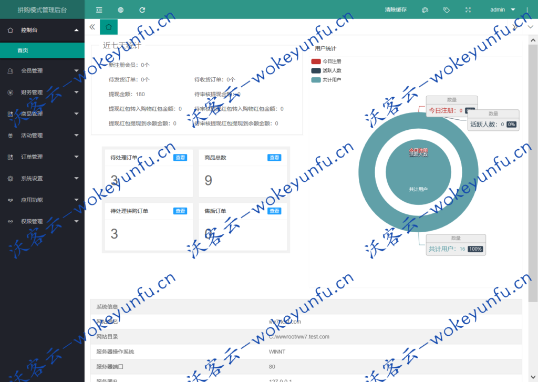Open the tab options down chevron
The height and width of the screenshot is (382, 538).
point(531,27)
